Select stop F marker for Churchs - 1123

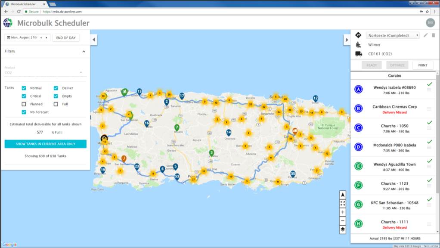click(358, 185)
